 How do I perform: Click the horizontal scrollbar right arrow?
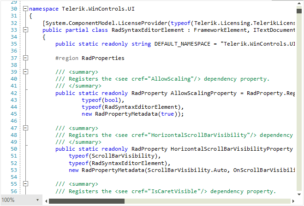tap(293, 201)
